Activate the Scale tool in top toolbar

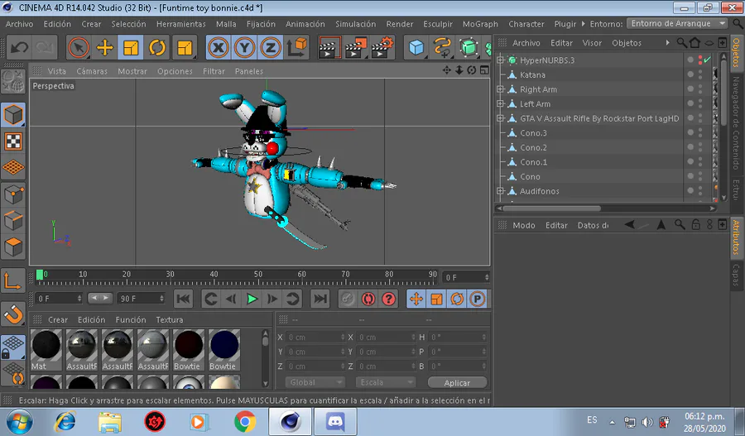point(131,47)
